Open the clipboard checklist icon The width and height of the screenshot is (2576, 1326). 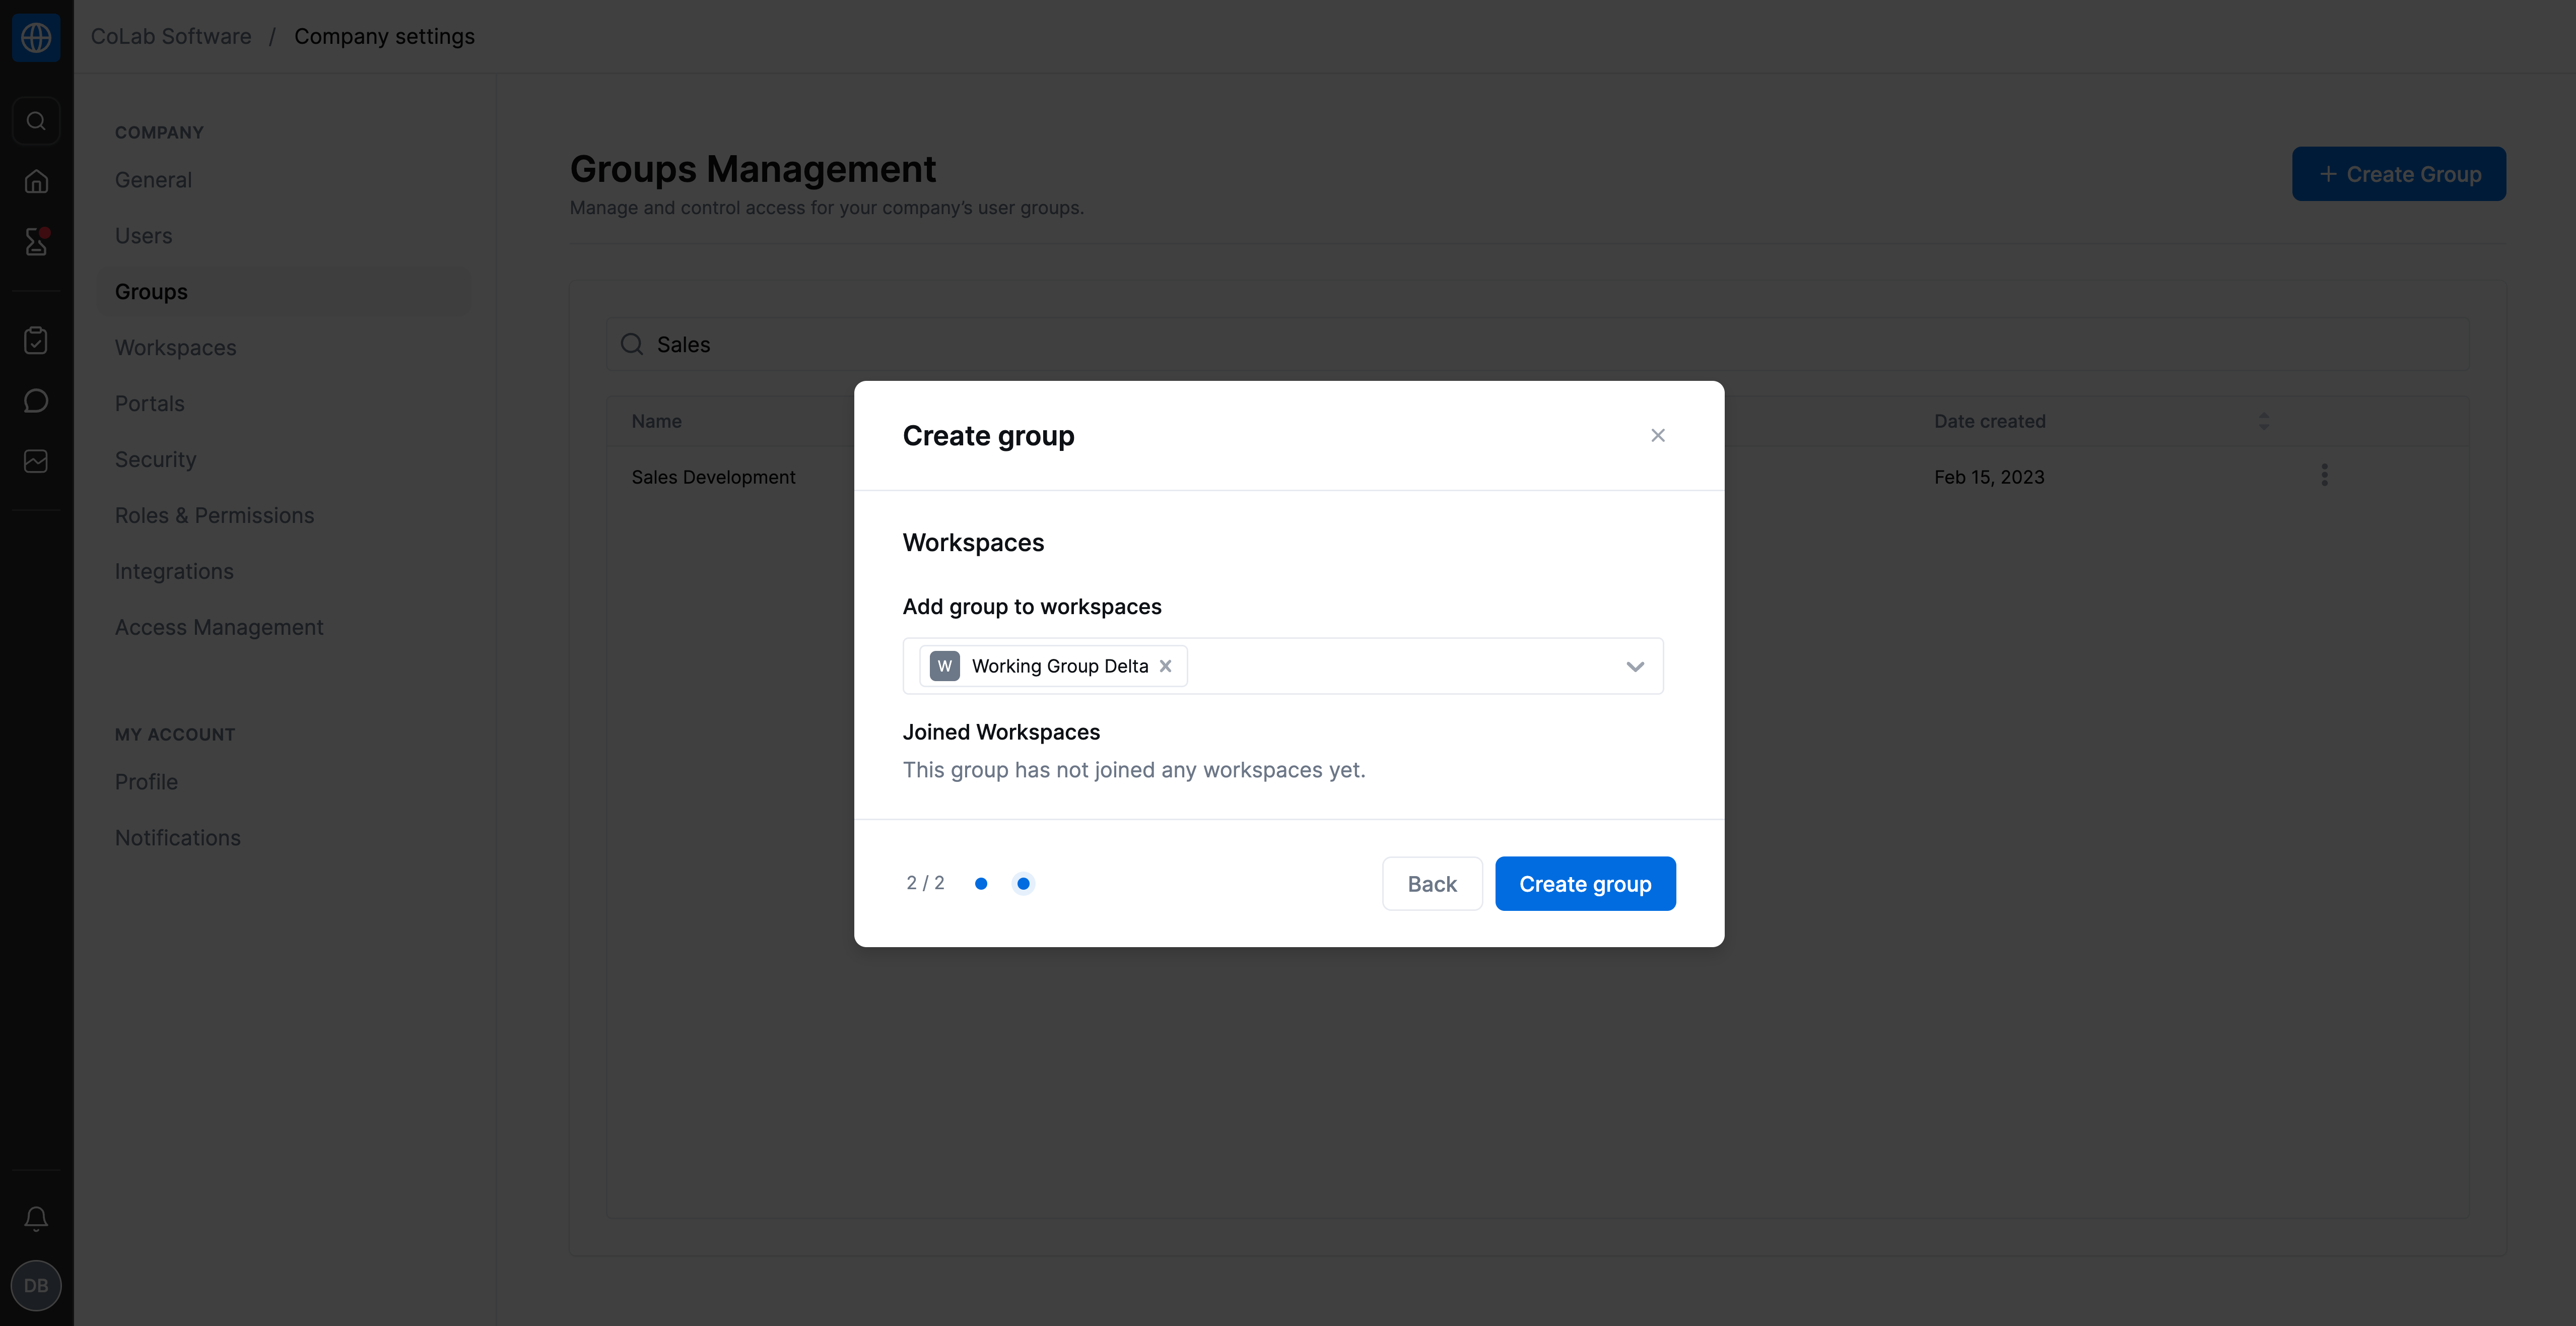tap(36, 341)
